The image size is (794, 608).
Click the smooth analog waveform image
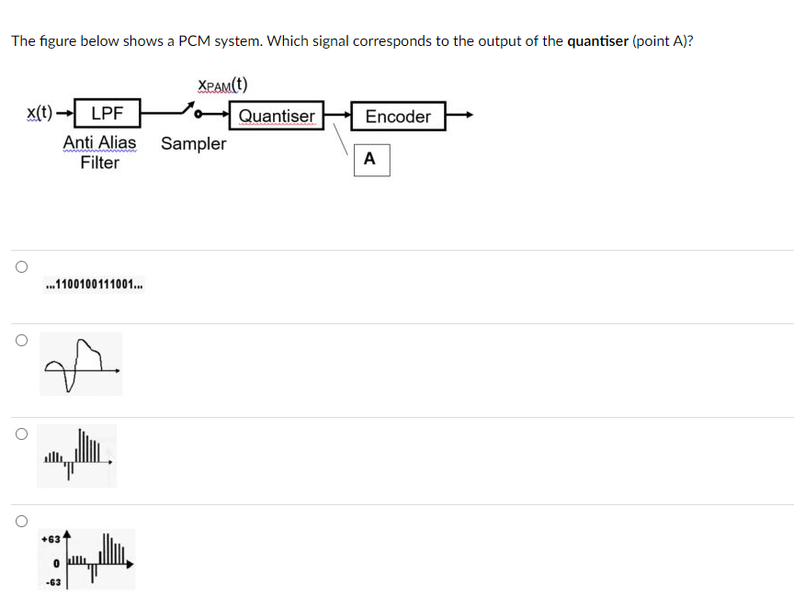click(80, 364)
